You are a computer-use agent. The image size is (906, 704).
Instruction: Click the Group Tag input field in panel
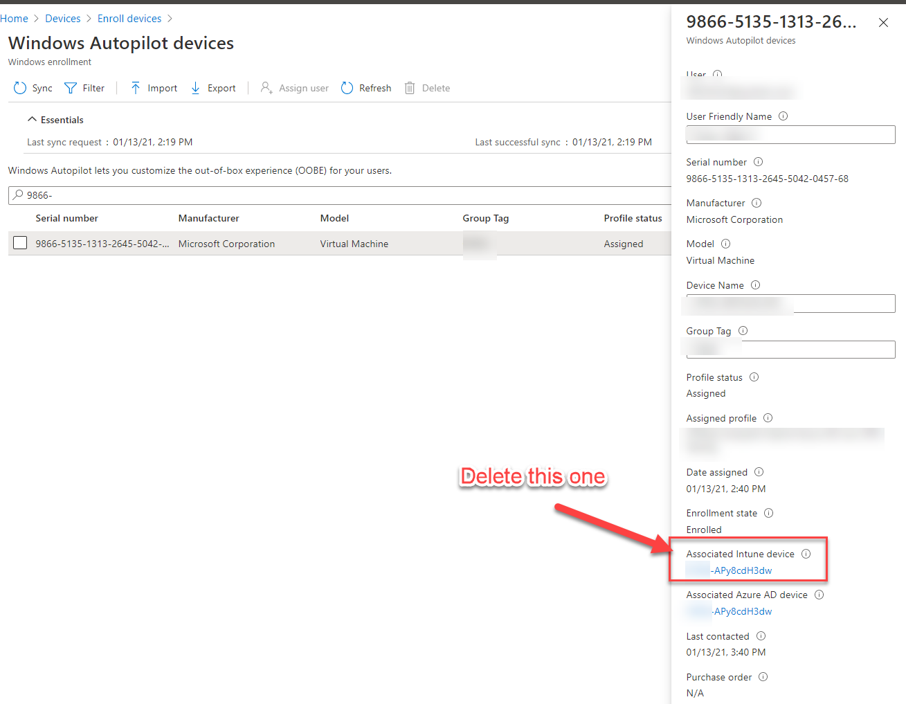[x=790, y=349]
